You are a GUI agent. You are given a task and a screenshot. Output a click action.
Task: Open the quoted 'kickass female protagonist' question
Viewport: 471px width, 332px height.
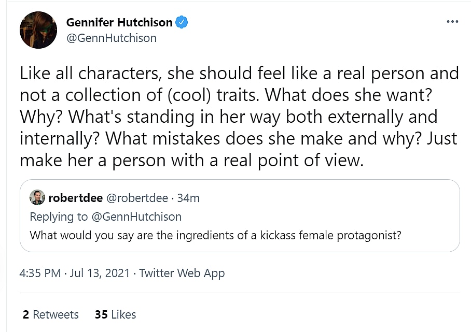coord(215,235)
